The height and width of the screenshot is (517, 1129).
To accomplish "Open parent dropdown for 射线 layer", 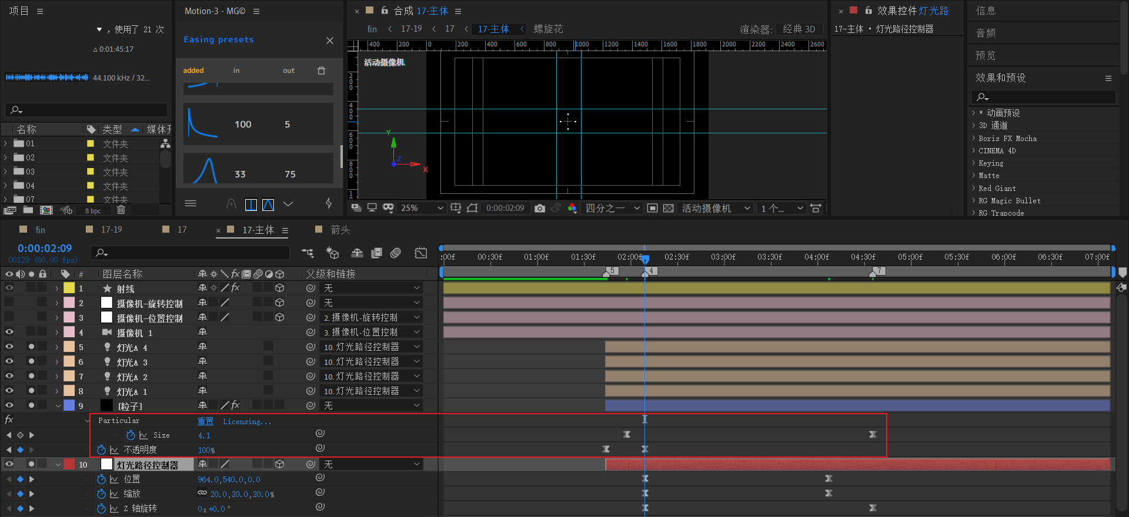I will 371,288.
